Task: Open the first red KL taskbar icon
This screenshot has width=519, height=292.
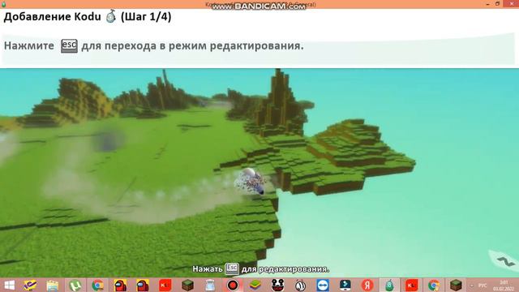Action: [x=165, y=285]
